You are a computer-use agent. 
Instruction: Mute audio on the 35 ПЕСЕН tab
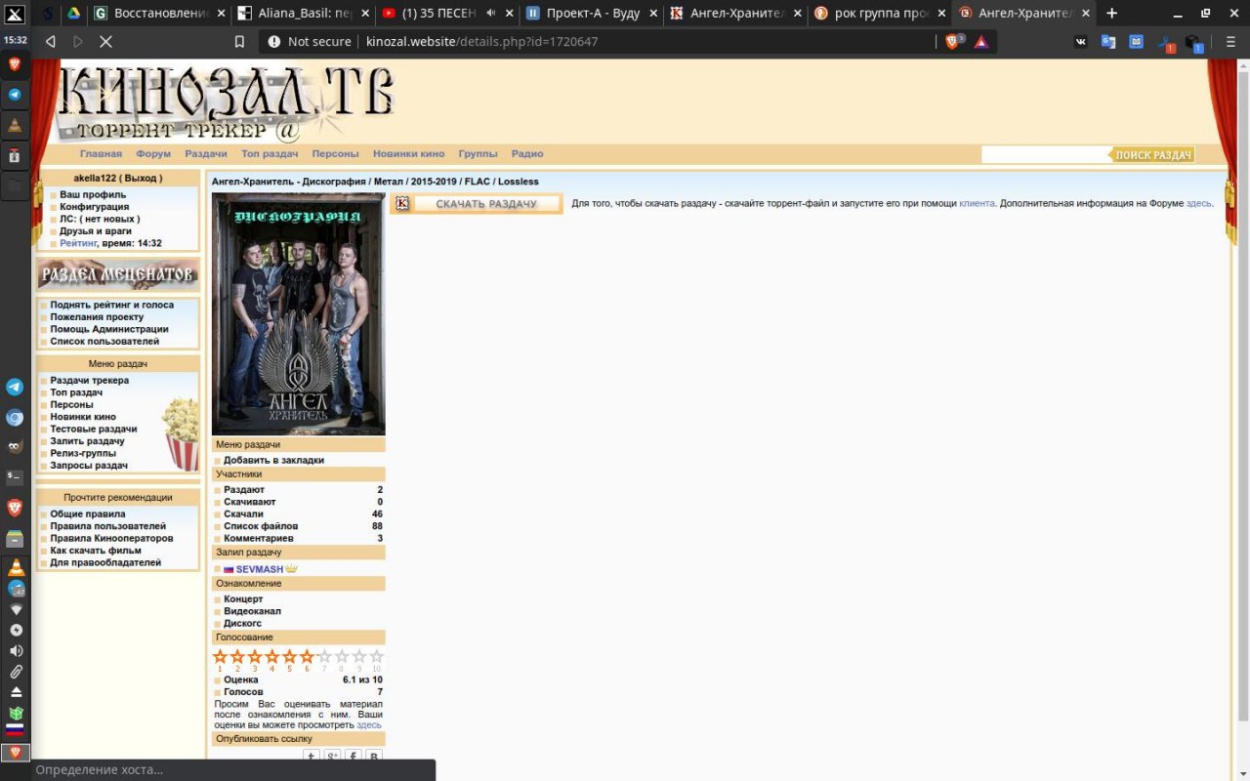click(490, 14)
